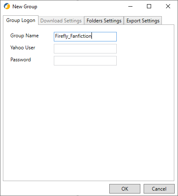Close the New Group window
The width and height of the screenshot is (178, 196).
point(168,6)
